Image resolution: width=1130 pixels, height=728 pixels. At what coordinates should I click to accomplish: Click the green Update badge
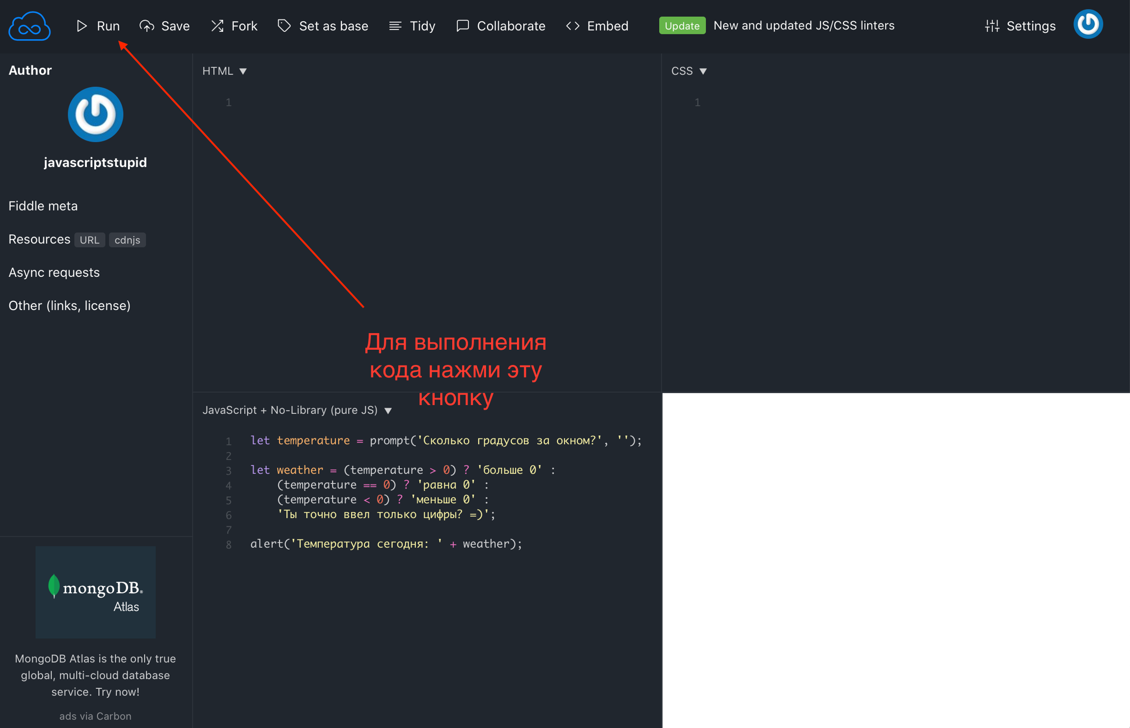pyautogui.click(x=682, y=25)
